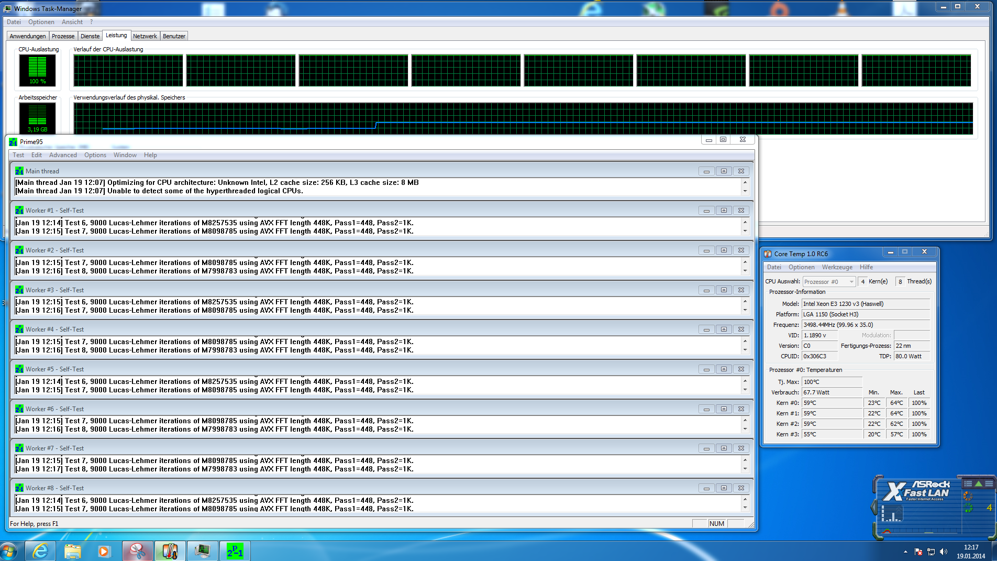Screen dimensions: 997x561
Task: Maximize the Worker #2 Self-Test subwindow
Action: [724, 250]
